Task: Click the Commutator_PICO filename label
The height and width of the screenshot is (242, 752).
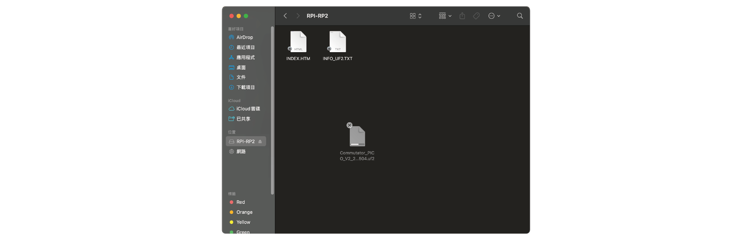Action: pos(357,156)
